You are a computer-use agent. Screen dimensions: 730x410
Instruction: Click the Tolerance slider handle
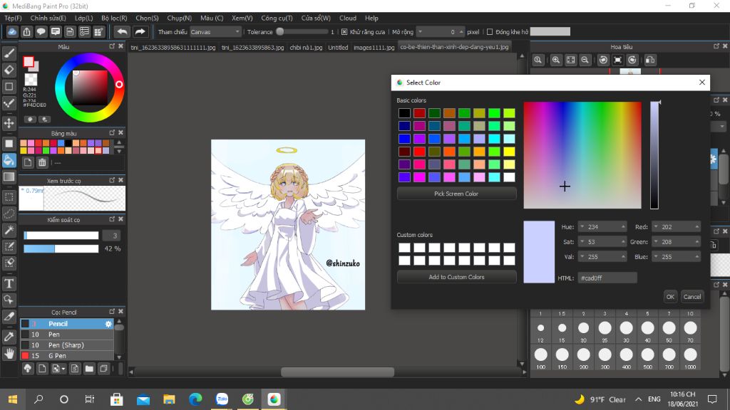pos(279,31)
